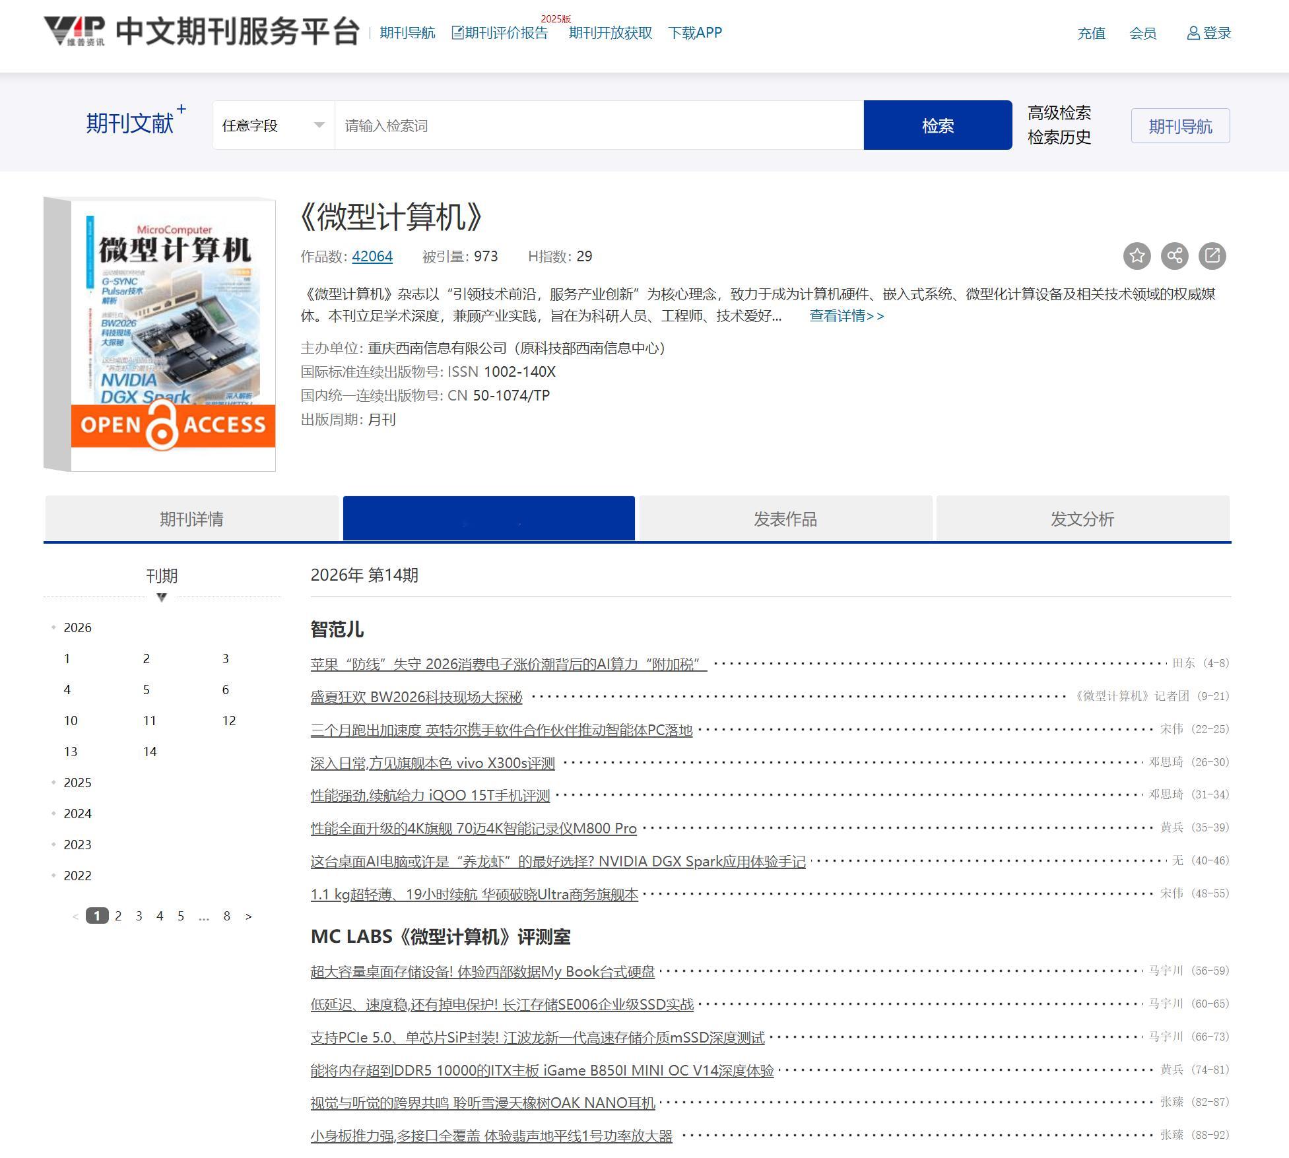Screen dimensions: 1289x1158
Task: Click the 会员 membership link
Action: pyautogui.click(x=1142, y=33)
